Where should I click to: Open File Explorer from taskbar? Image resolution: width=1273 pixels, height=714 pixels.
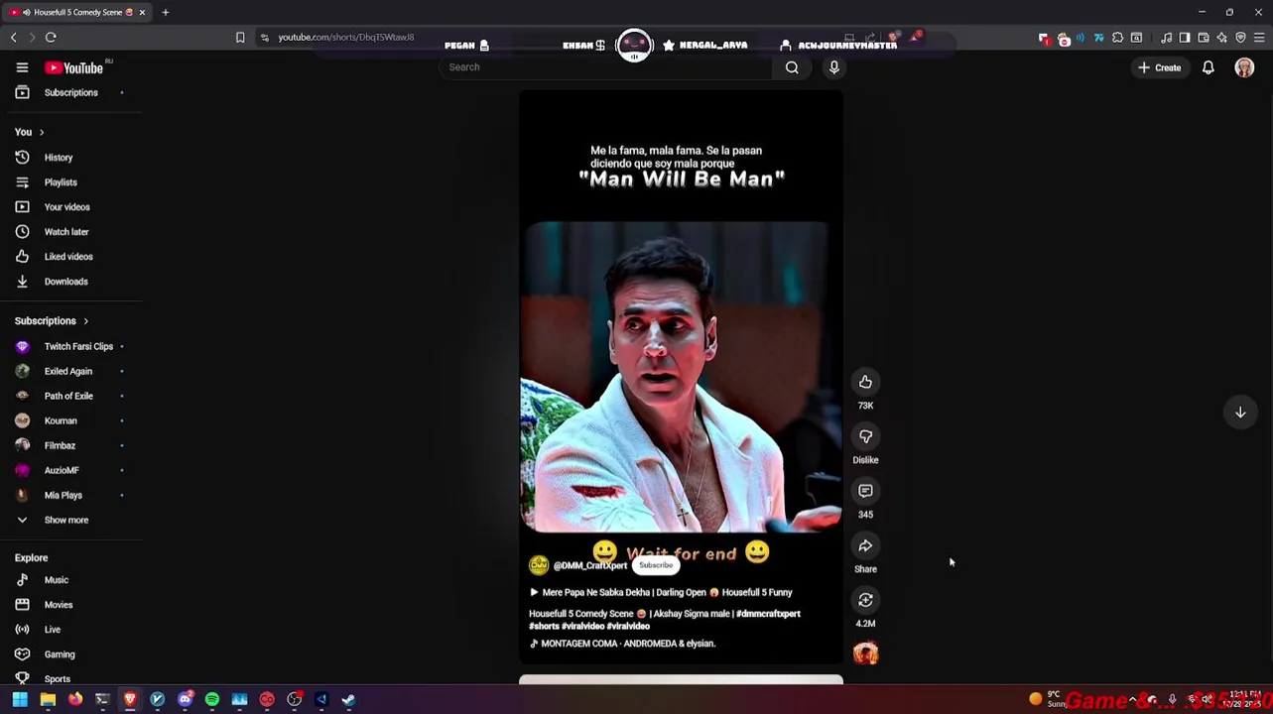coord(48,700)
